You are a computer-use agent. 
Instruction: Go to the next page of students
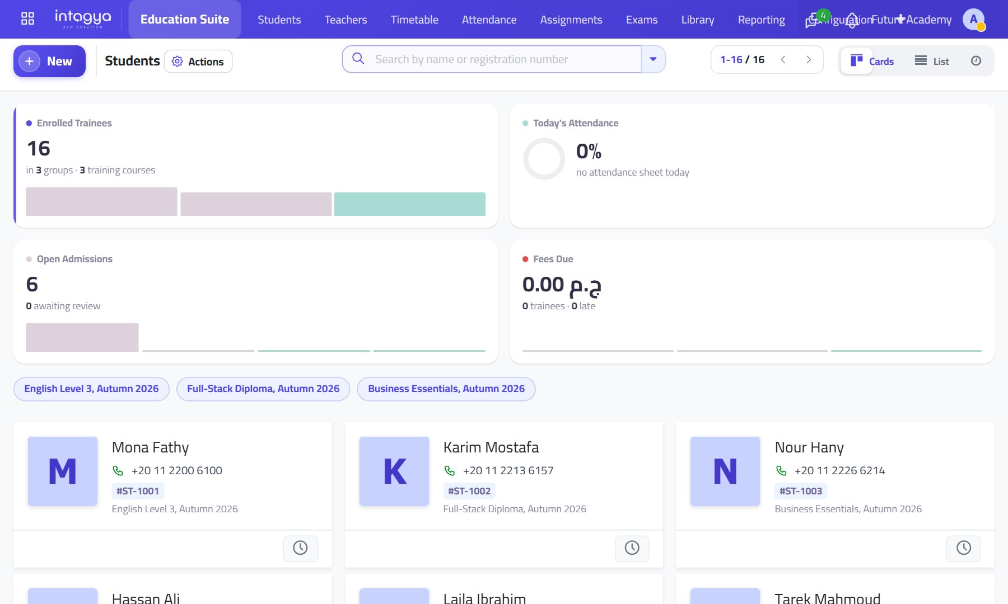click(x=809, y=60)
